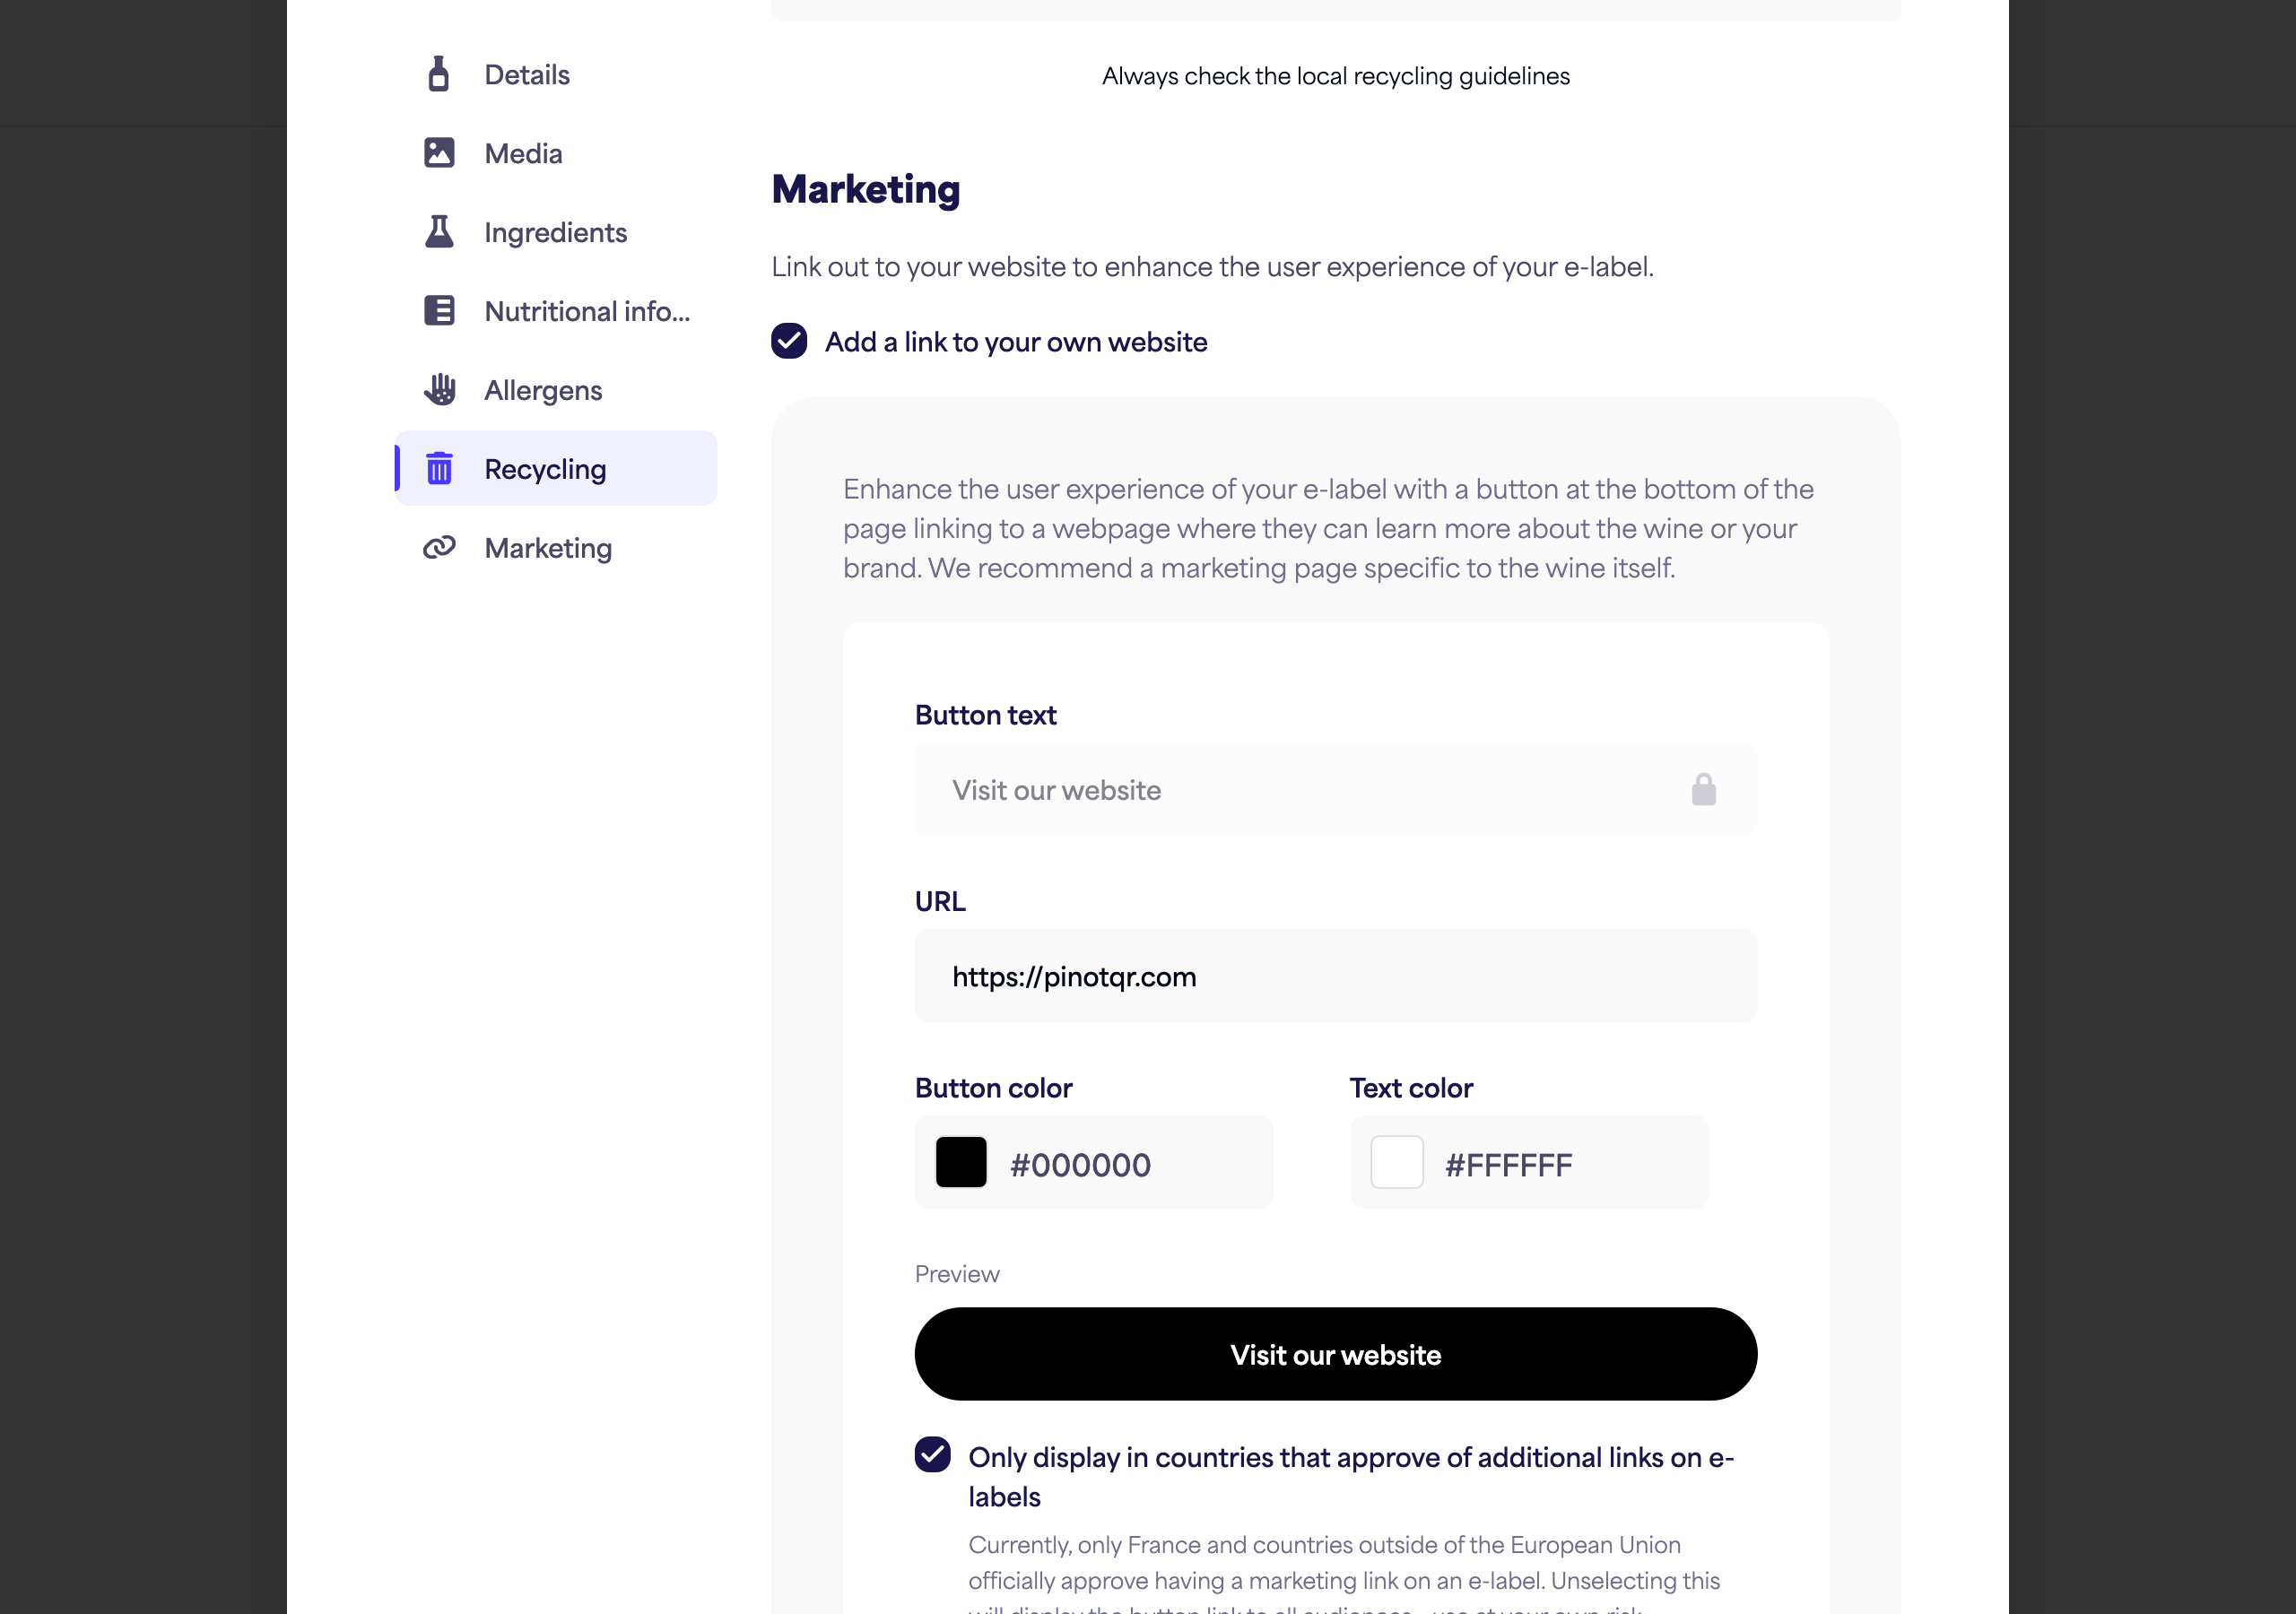
Task: Click the Media picture icon
Action: 439,153
